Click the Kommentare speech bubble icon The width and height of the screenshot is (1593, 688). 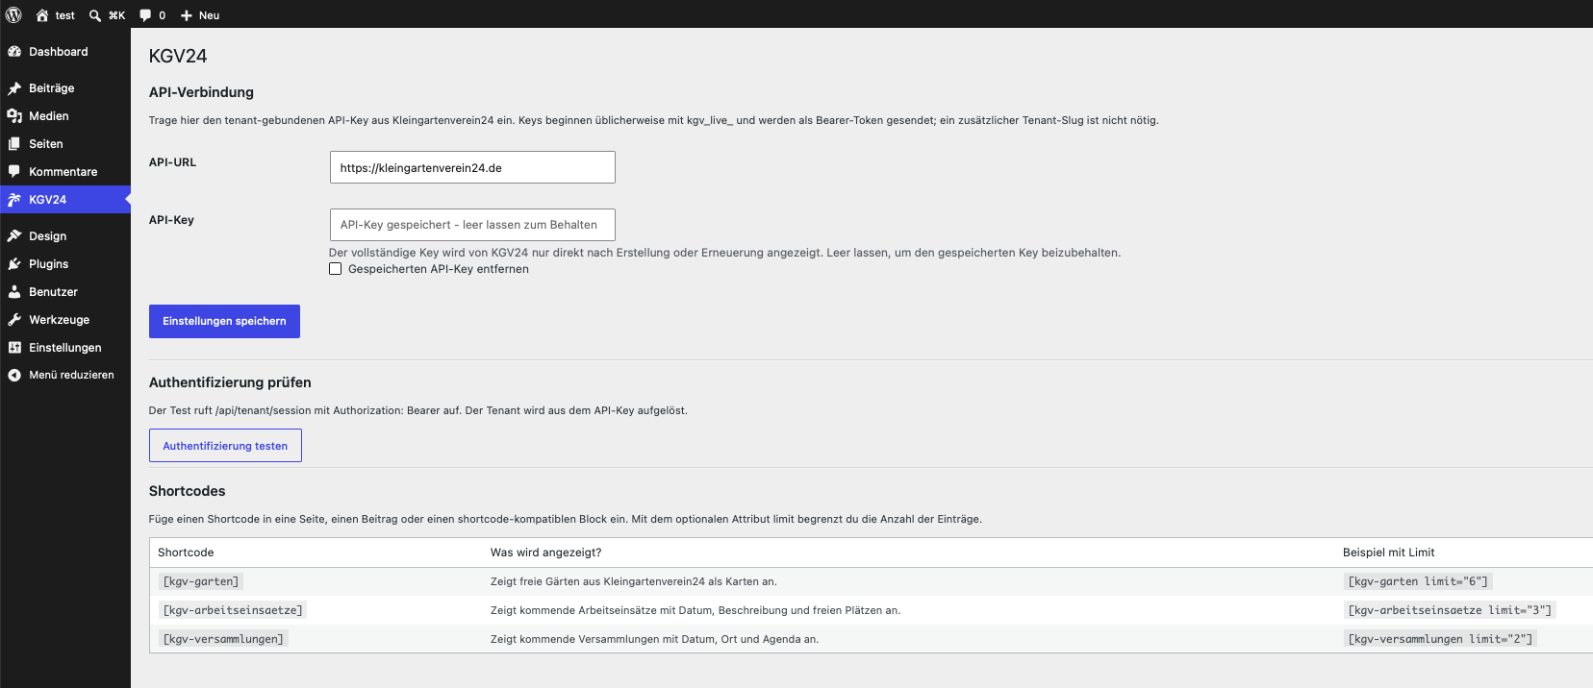(x=14, y=172)
